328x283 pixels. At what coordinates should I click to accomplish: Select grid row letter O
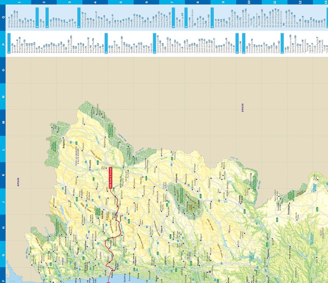pos(3,70)
